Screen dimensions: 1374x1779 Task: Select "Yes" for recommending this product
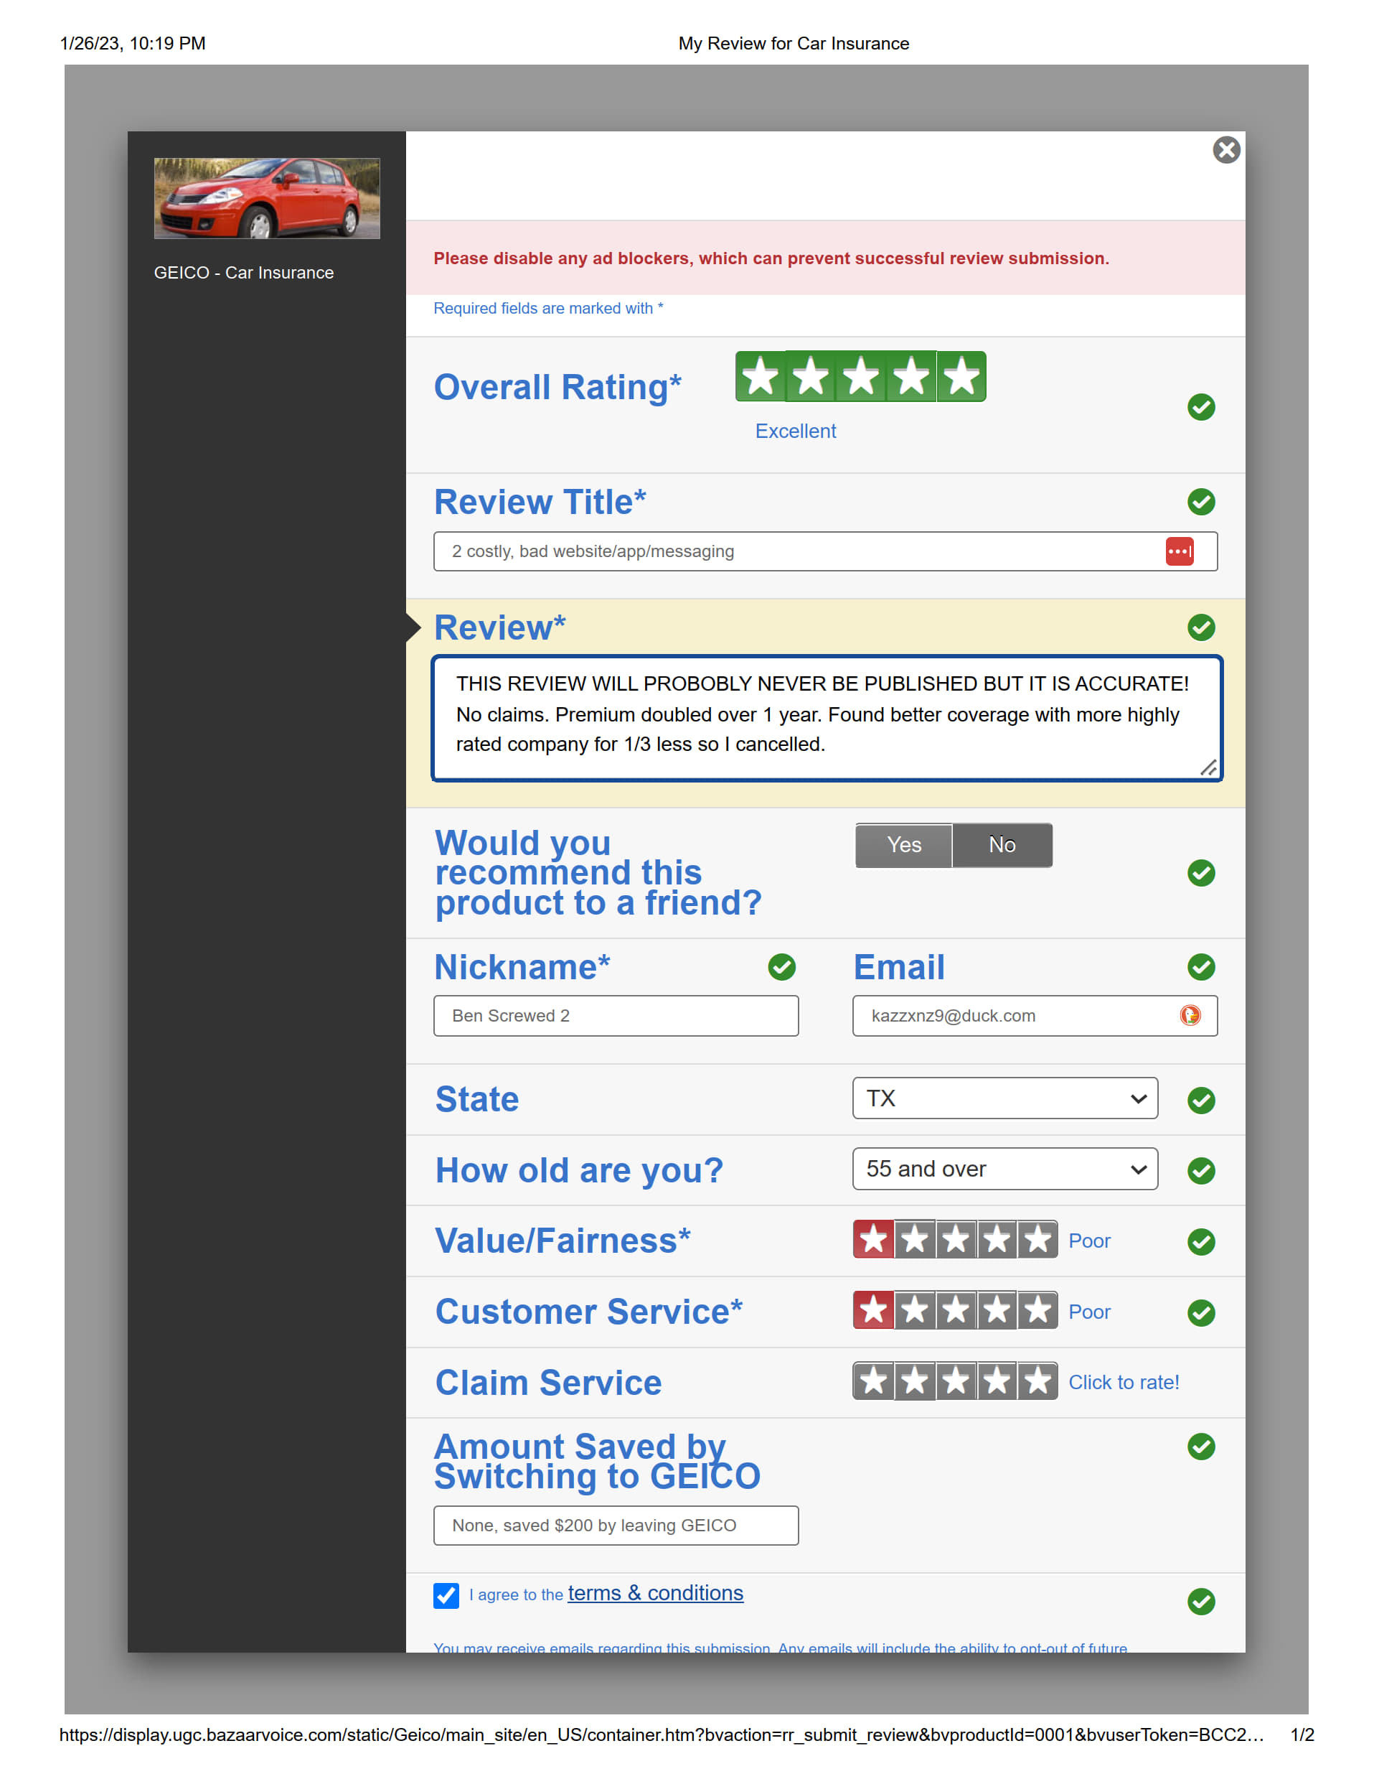coord(903,845)
